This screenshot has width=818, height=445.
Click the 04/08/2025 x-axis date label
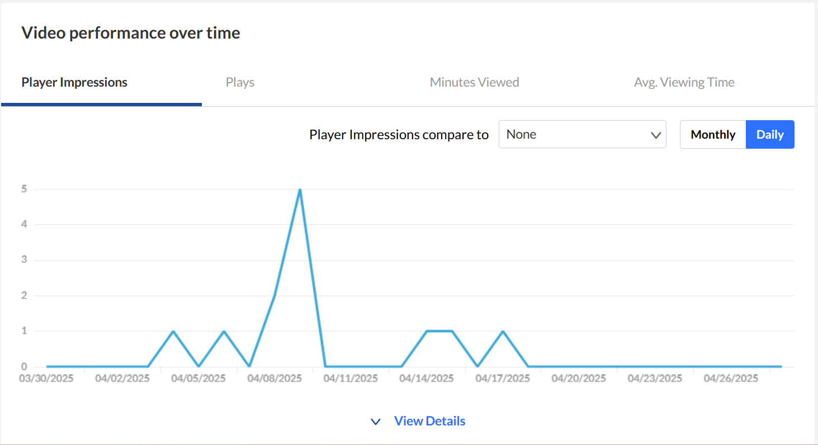pyautogui.click(x=275, y=378)
